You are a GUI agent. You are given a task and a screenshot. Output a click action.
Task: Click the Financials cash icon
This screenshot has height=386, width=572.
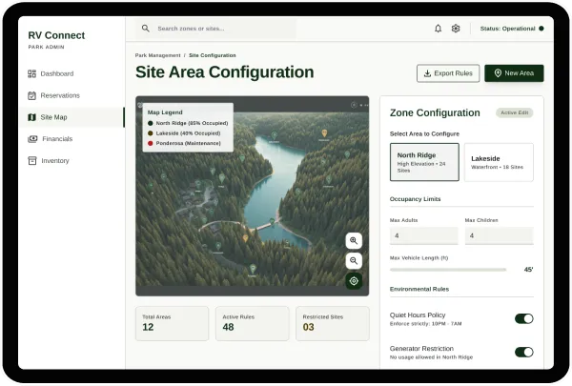pyautogui.click(x=32, y=139)
